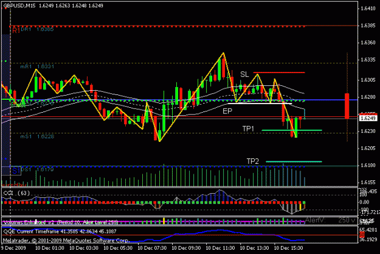Click the 65.4281 QQE scale value
This screenshot has height=254, width=380.
click(x=368, y=230)
